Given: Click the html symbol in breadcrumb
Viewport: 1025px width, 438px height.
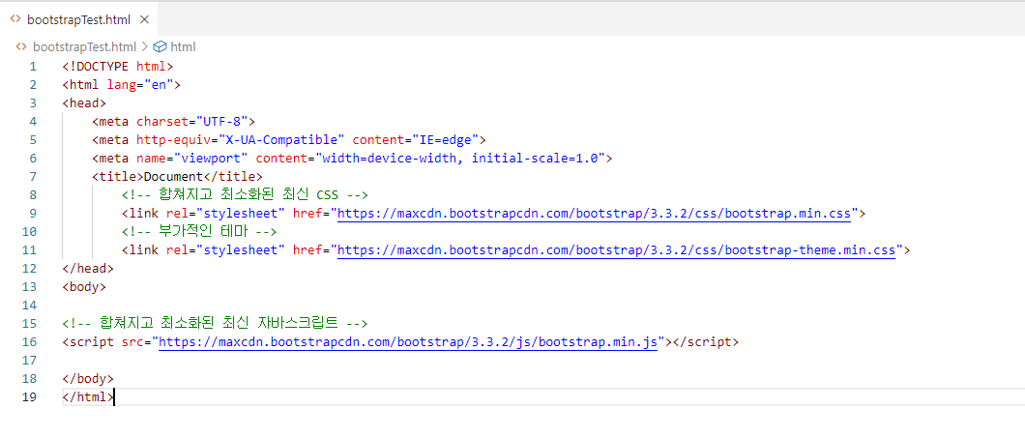Looking at the screenshot, I should [183, 47].
